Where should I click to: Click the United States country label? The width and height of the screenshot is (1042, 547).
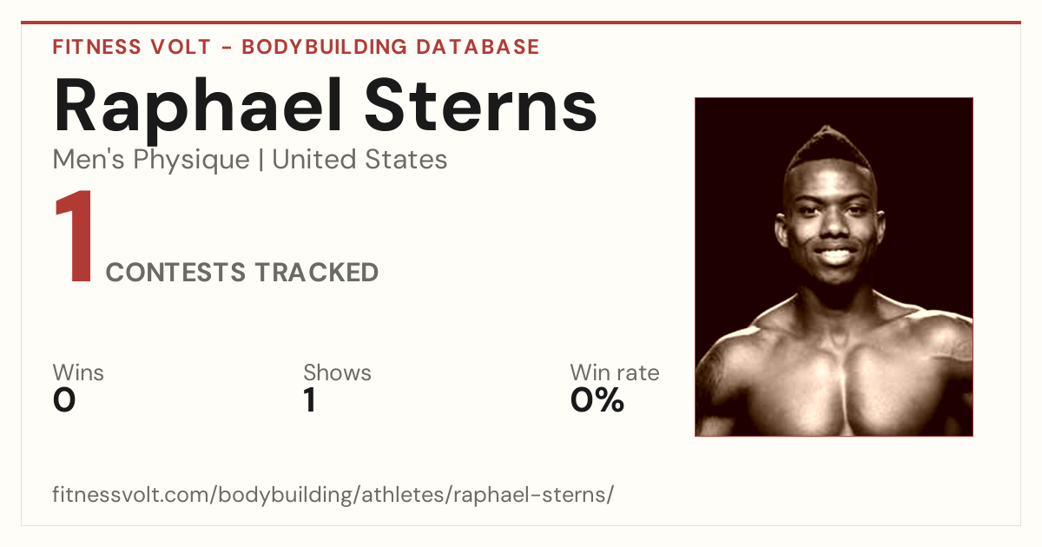pos(359,160)
